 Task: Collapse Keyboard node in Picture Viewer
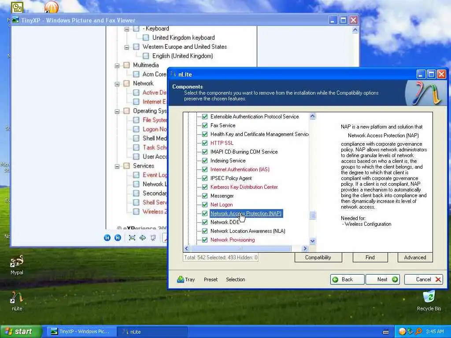point(127,29)
